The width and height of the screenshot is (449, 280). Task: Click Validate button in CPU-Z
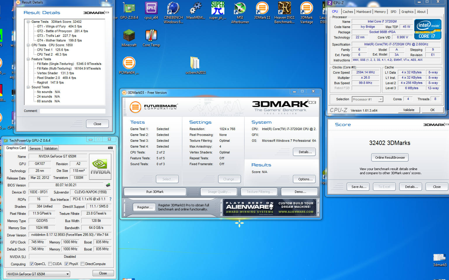(x=409, y=110)
